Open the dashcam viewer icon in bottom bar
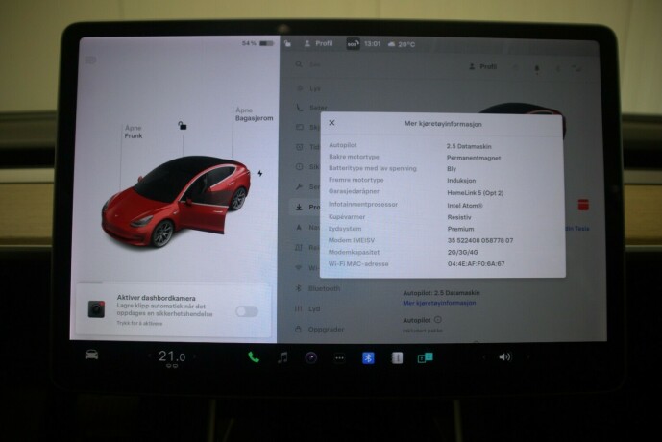This screenshot has height=442, width=662. pyautogui.click(x=310, y=358)
